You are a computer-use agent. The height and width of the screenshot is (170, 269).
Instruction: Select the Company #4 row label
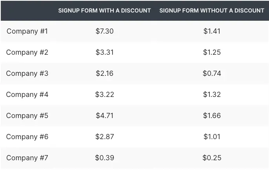click(27, 95)
